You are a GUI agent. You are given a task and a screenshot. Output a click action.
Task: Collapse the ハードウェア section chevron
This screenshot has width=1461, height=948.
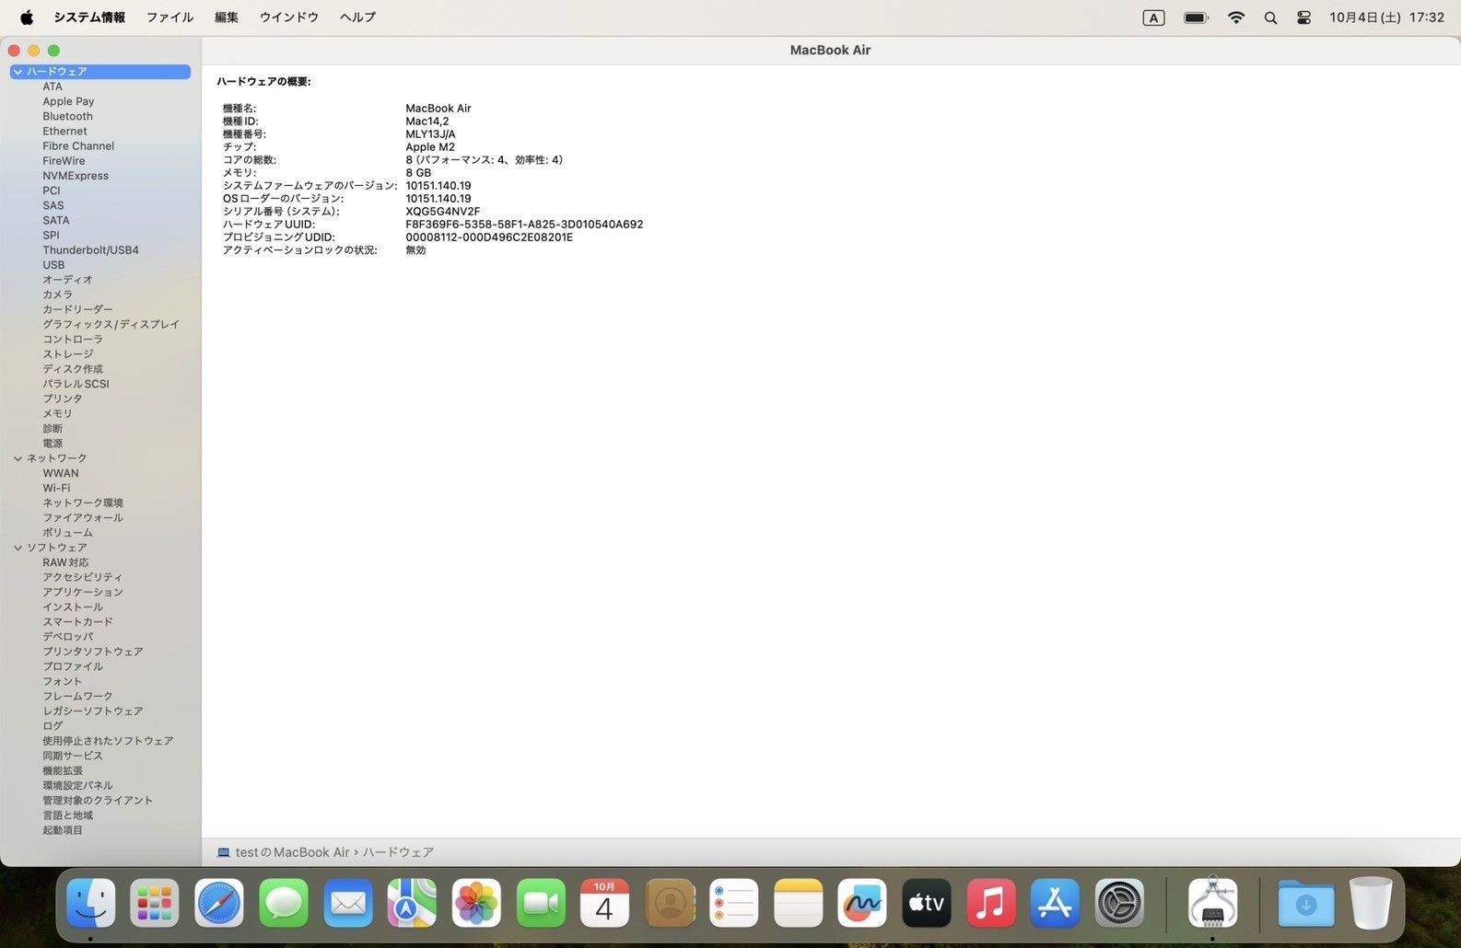(x=18, y=72)
